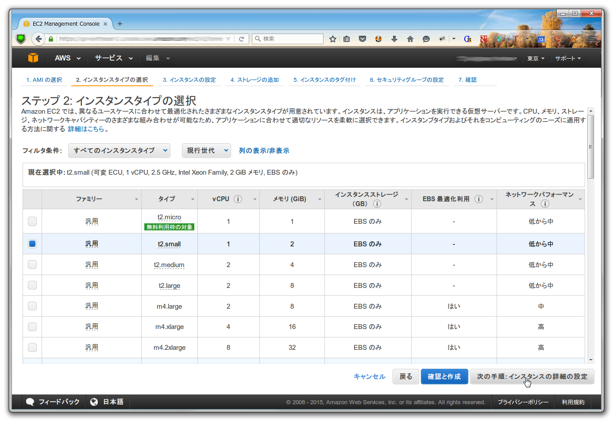
Task: Select the m4.xlarge instance checkbox
Action: (x=32, y=327)
